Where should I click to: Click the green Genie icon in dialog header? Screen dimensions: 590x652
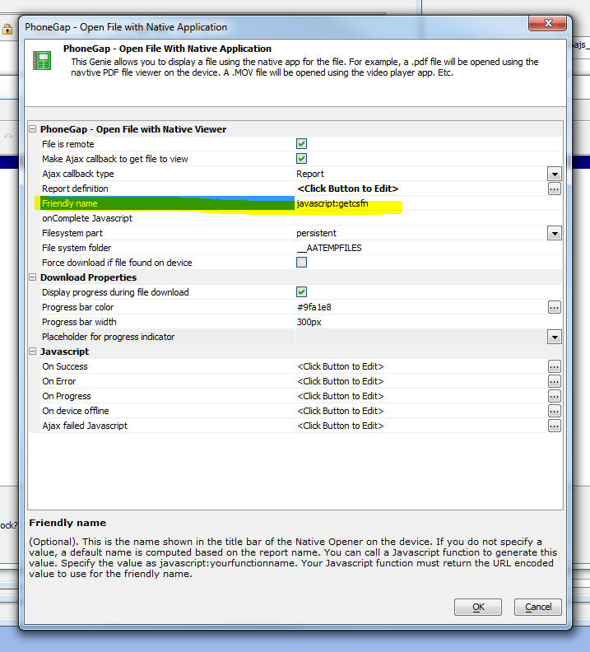(x=42, y=60)
